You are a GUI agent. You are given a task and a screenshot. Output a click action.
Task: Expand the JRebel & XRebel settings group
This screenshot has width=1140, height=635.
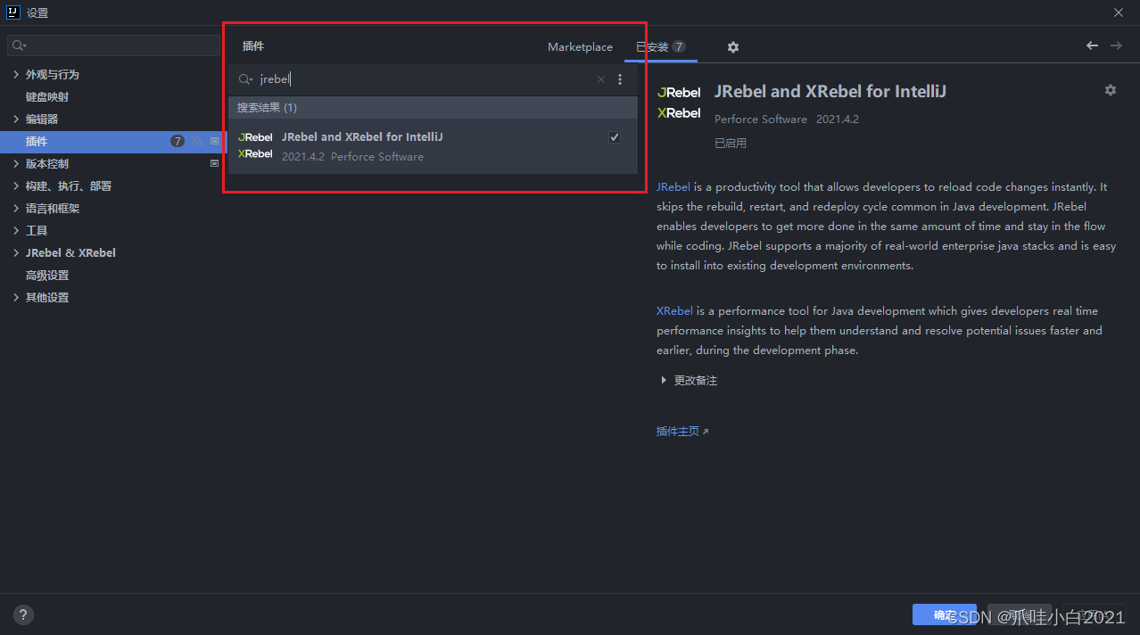16,252
